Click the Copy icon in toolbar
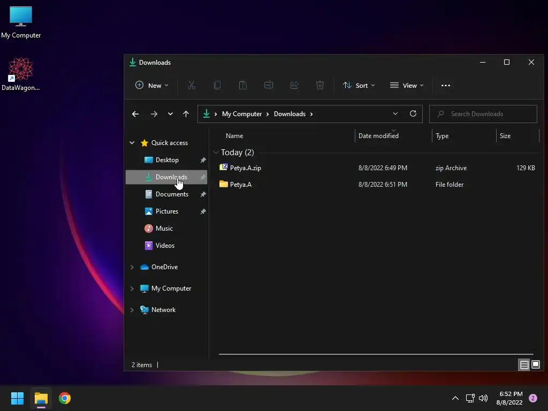Screen dimensions: 548x411 tap(217, 85)
